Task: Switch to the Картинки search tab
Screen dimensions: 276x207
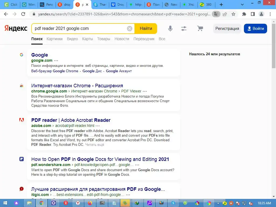Action: [54, 39]
